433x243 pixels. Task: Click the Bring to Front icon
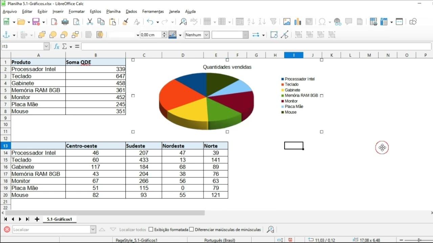[42, 35]
